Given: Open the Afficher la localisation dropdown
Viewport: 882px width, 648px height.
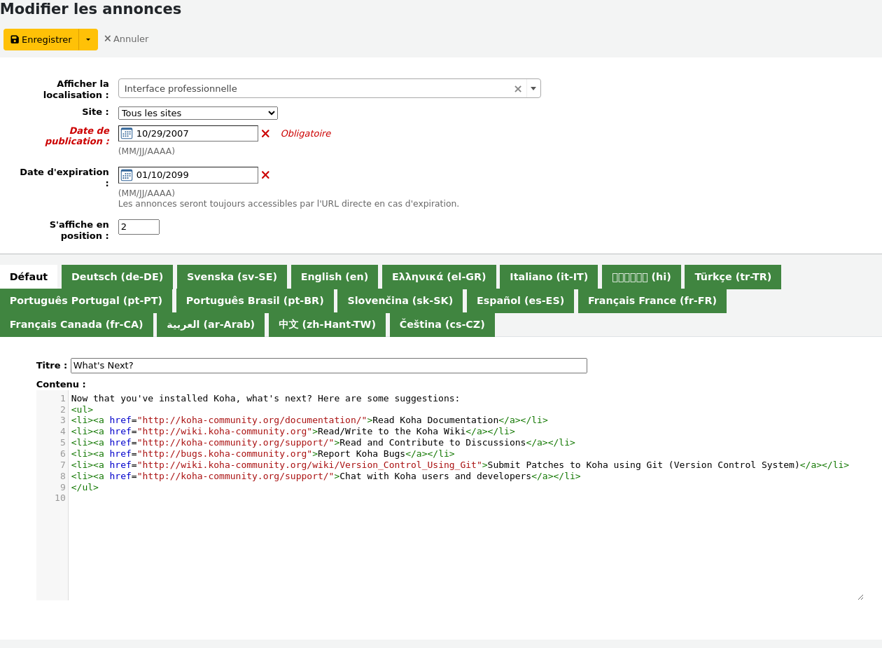Looking at the screenshot, I should (x=533, y=88).
